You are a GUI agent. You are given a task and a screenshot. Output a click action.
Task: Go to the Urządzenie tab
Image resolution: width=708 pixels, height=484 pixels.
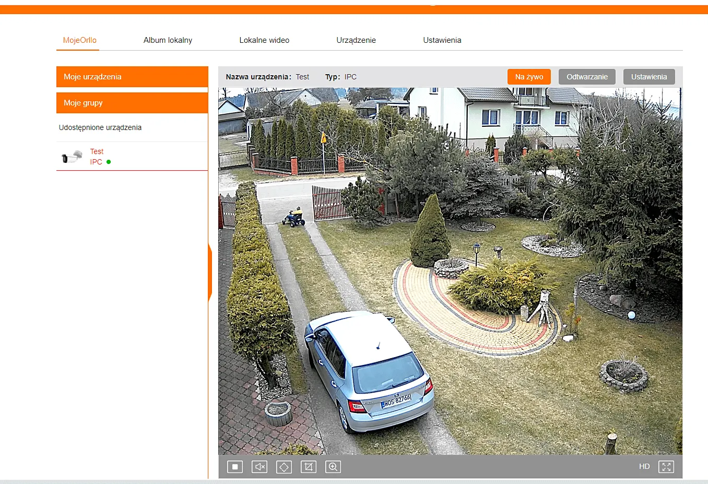click(x=356, y=40)
